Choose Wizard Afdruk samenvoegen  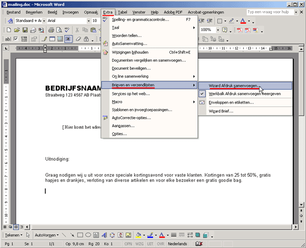(234, 86)
